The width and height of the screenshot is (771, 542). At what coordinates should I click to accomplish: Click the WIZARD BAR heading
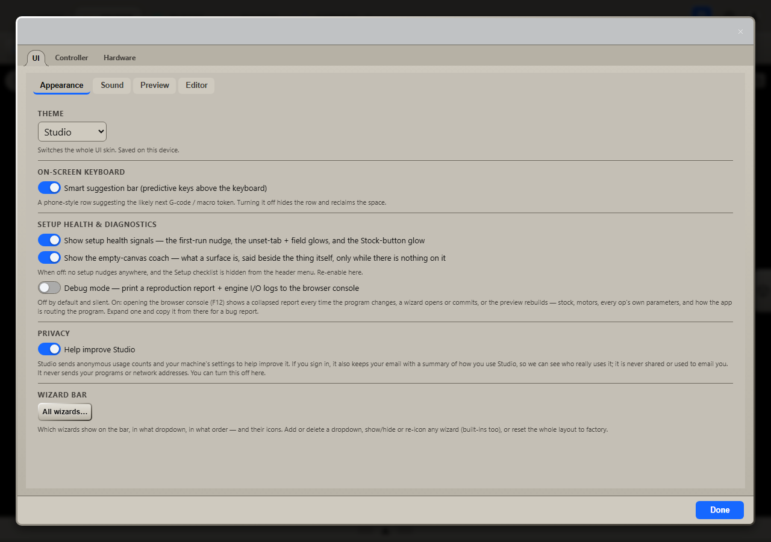tap(62, 395)
